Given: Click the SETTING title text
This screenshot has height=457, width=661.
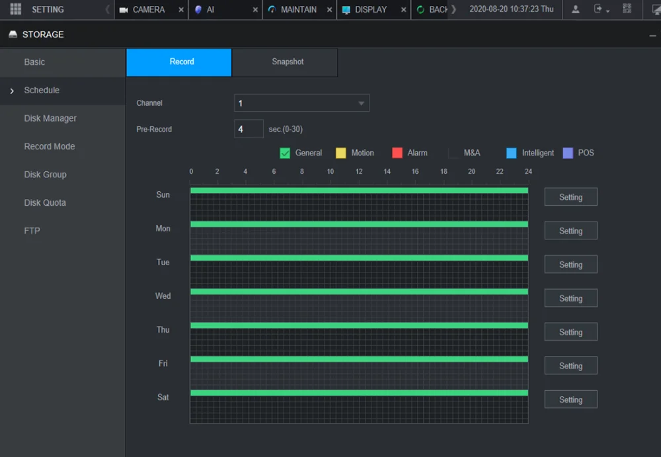Looking at the screenshot, I should (x=48, y=10).
